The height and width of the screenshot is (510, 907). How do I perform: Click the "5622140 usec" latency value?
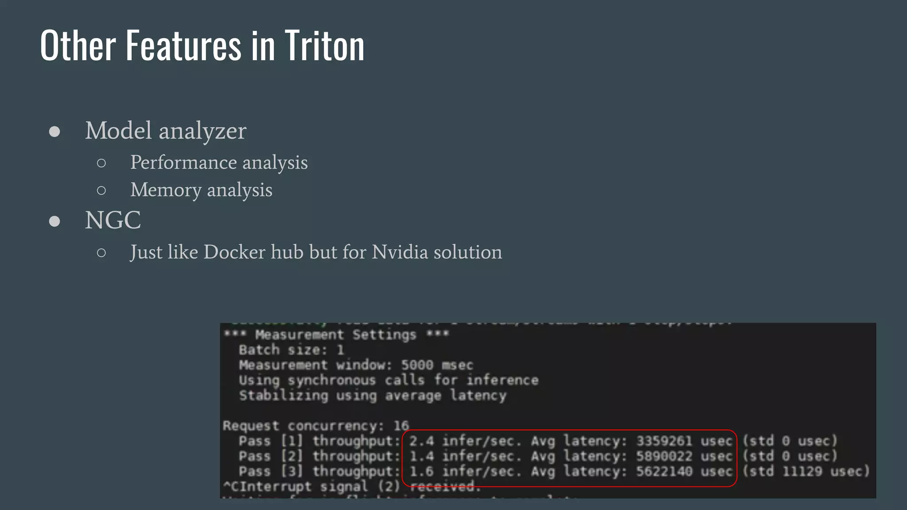[x=684, y=471]
